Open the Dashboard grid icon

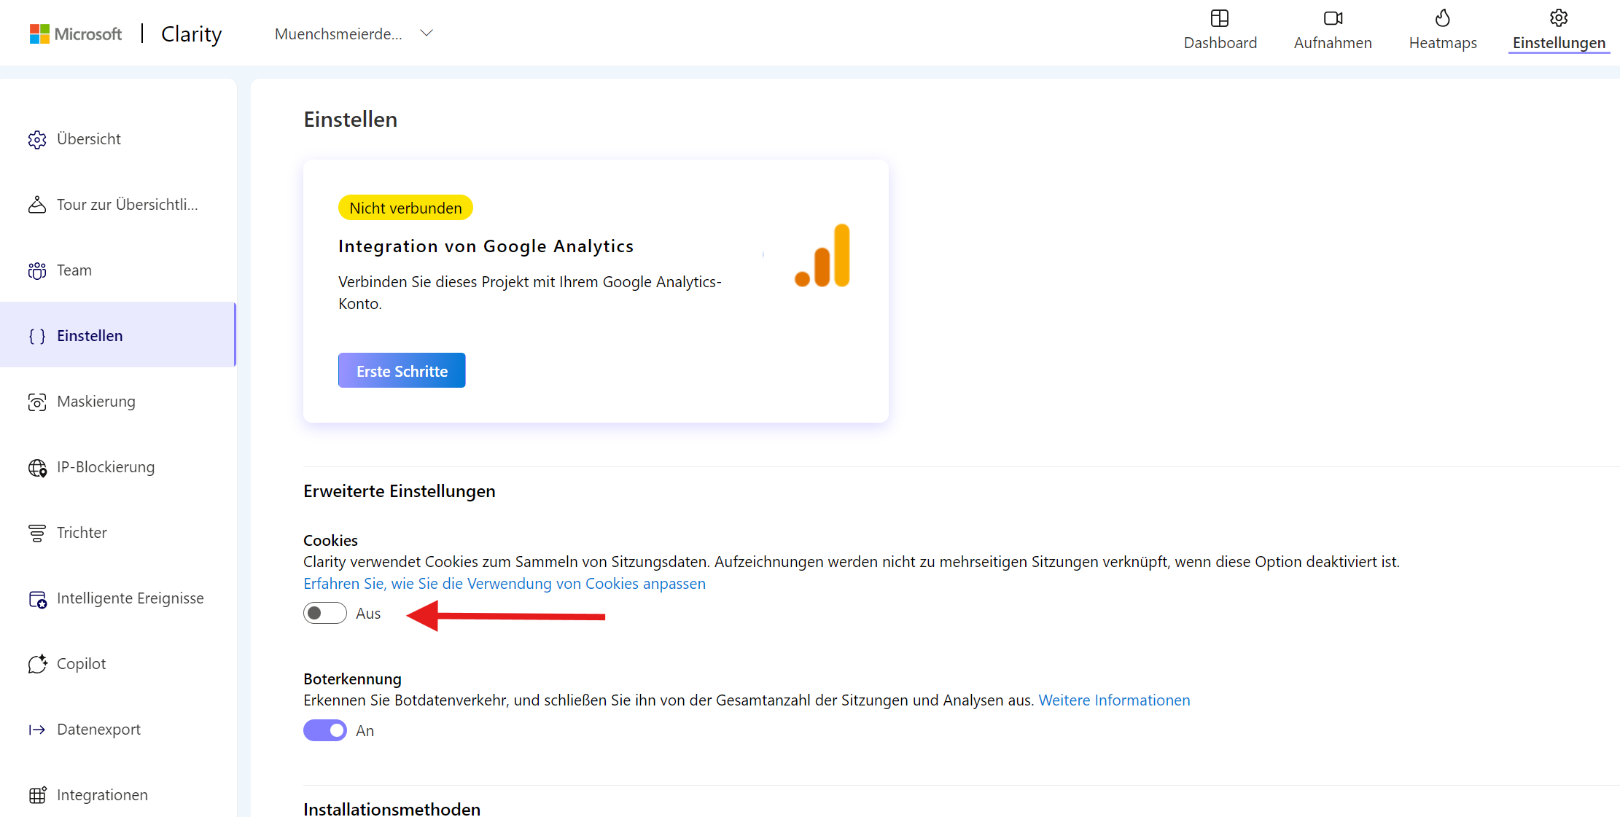tap(1220, 18)
